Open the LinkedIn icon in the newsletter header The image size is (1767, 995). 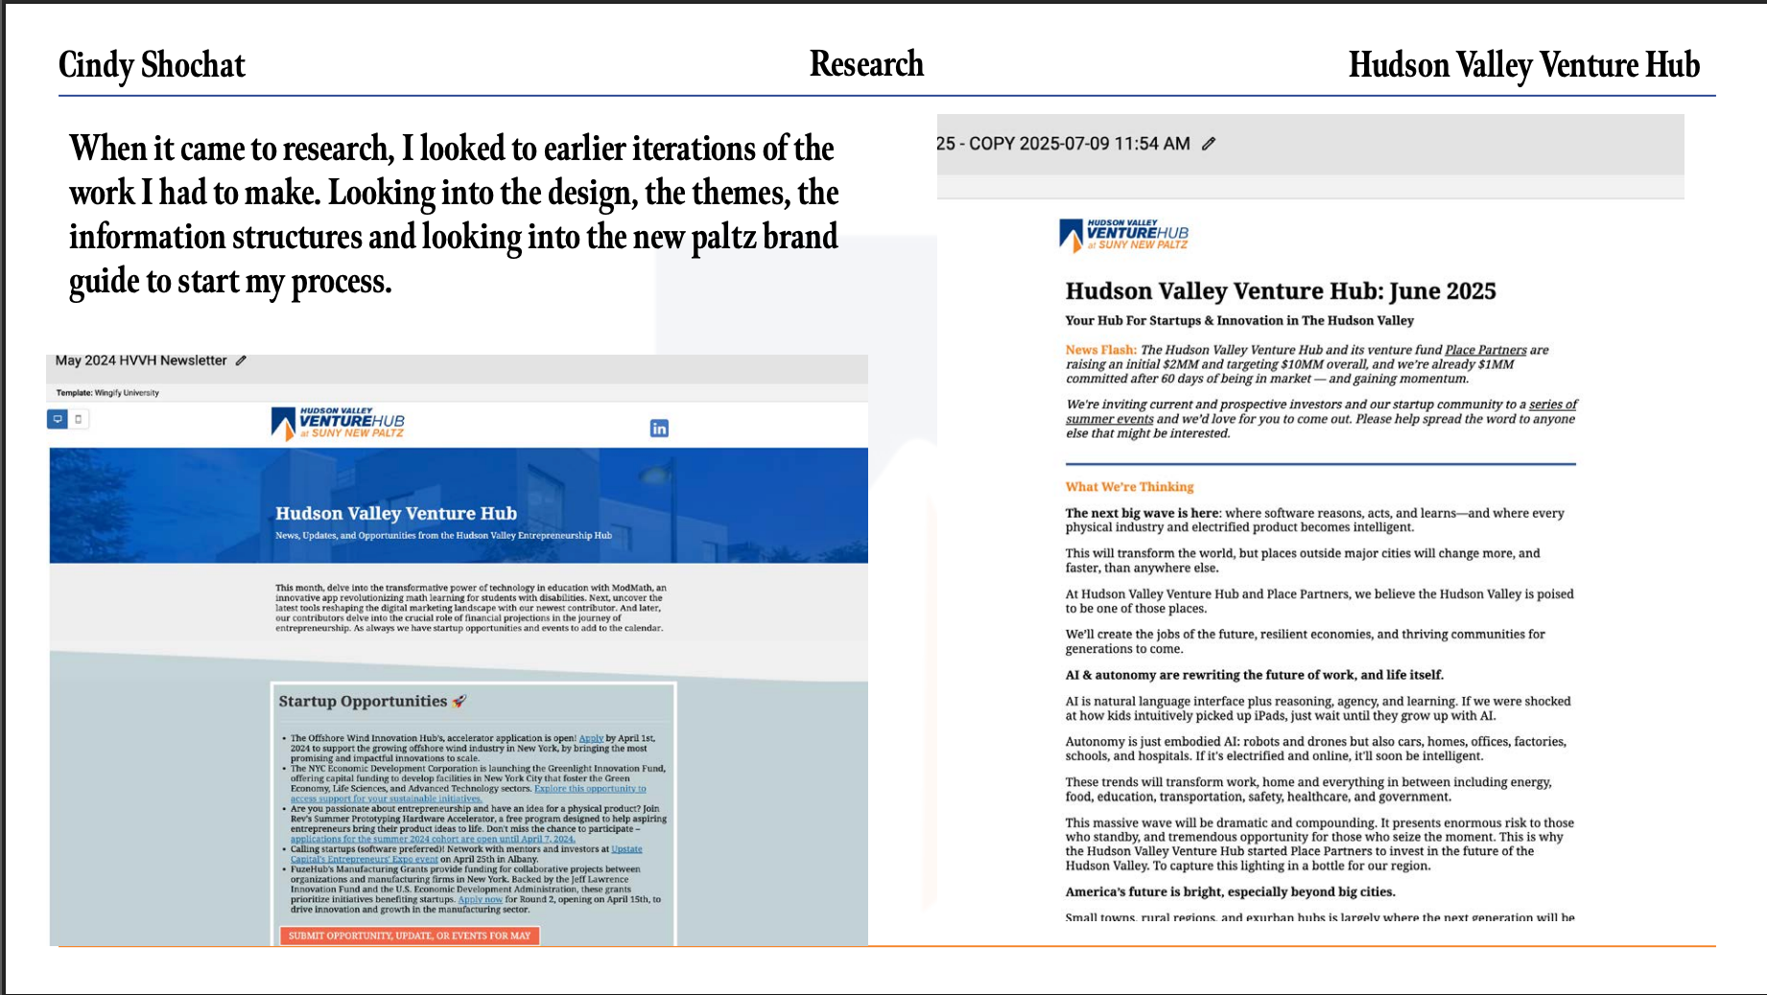(x=659, y=428)
